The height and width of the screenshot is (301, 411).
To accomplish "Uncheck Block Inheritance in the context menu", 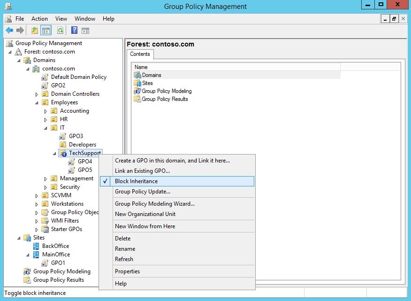I will coord(177,181).
